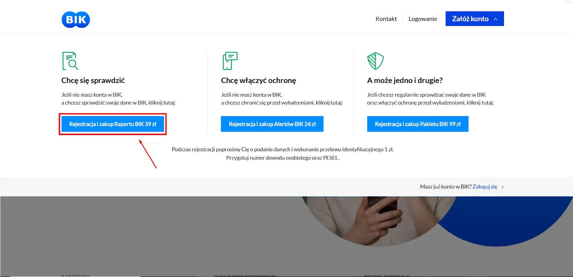This screenshot has height=277, width=573.
Task: Register and buy Raport BIK 39 zł
Action: tap(113, 124)
